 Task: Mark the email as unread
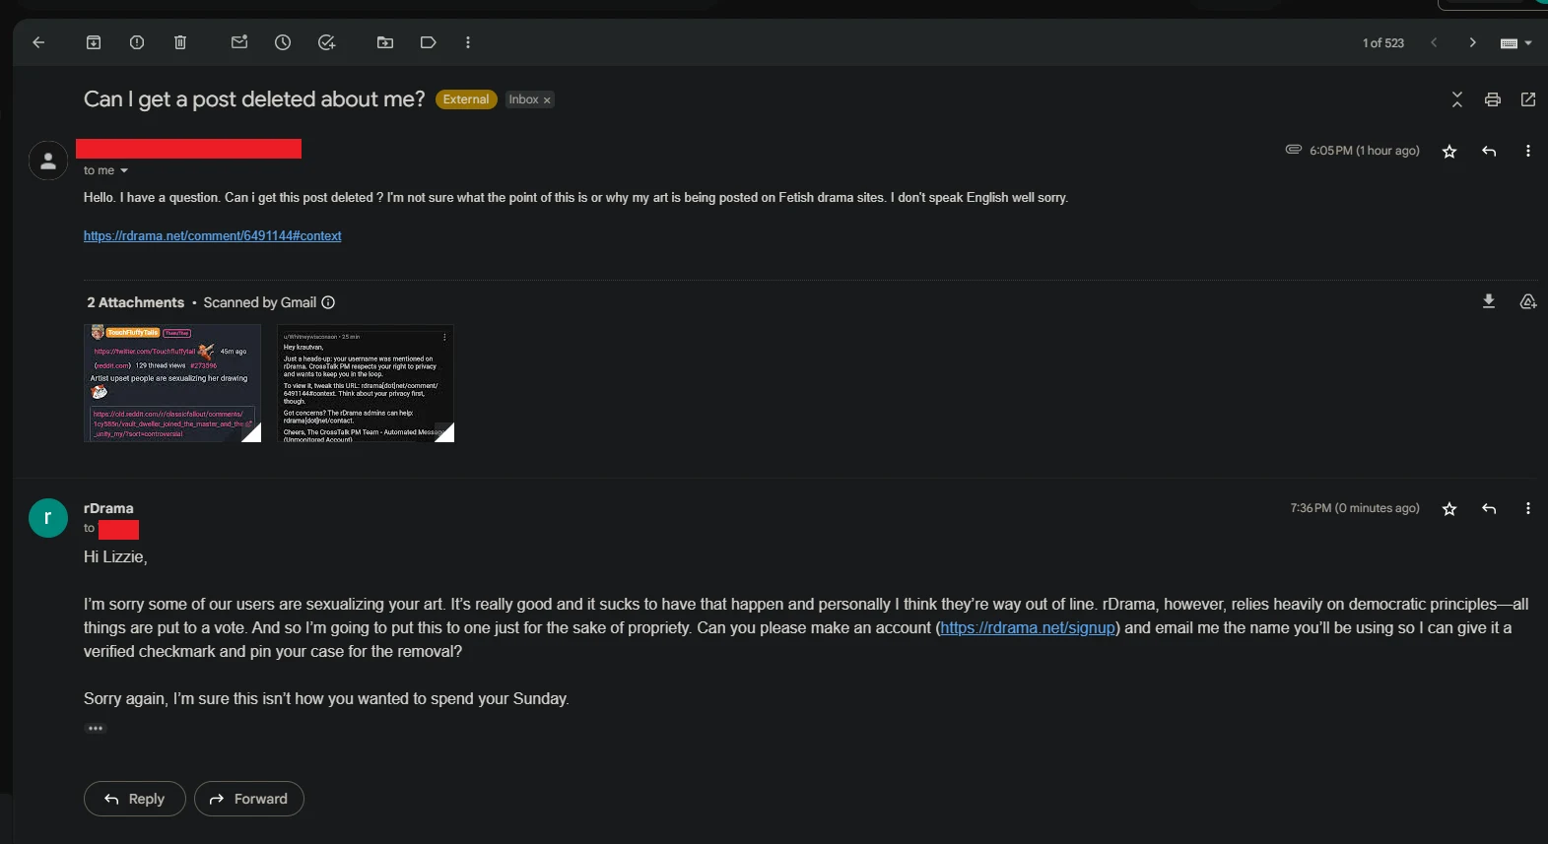click(x=239, y=42)
